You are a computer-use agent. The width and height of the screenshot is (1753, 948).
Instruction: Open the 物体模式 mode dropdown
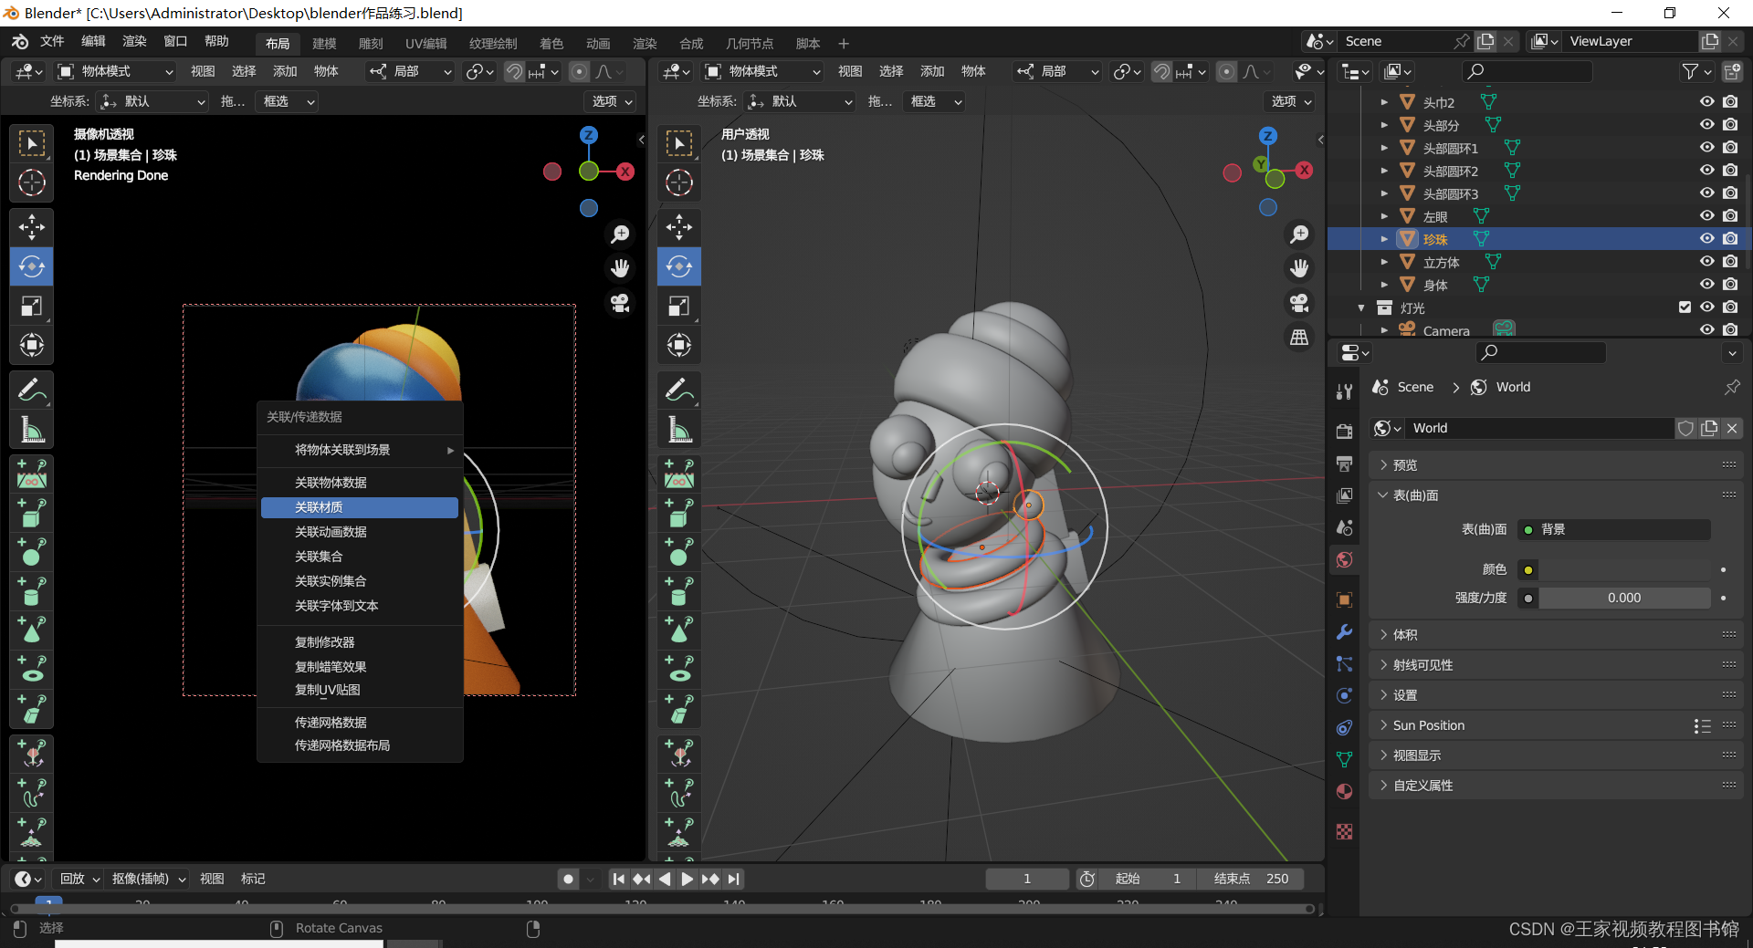tap(113, 71)
